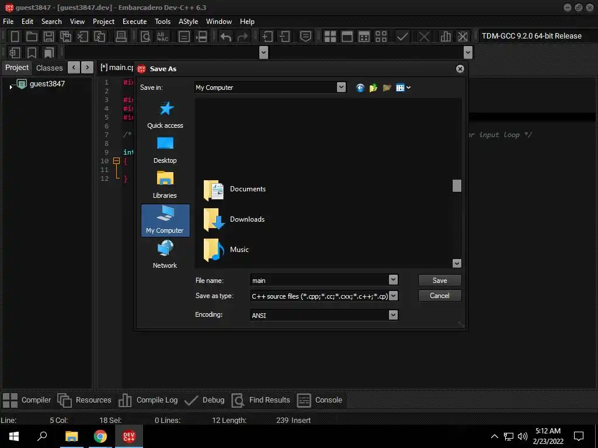The width and height of the screenshot is (598, 448).
Task: Open the view menu dropdown in Save As
Action: (x=403, y=88)
